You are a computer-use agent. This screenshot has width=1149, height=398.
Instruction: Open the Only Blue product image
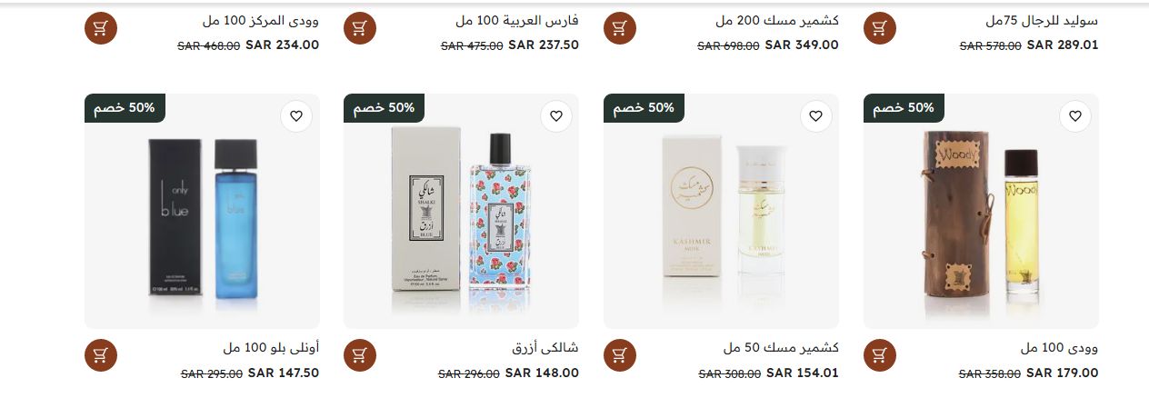tap(202, 212)
